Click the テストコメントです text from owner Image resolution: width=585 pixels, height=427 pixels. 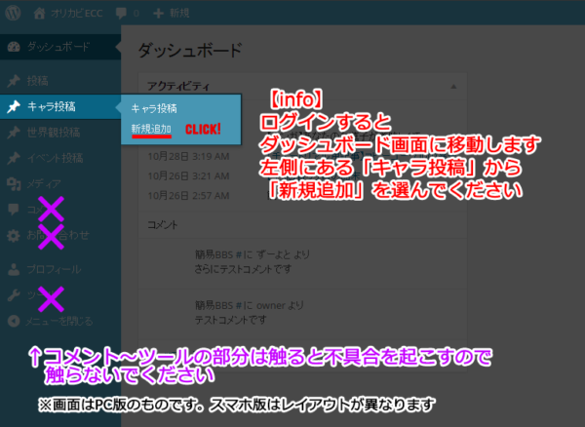[x=230, y=320]
